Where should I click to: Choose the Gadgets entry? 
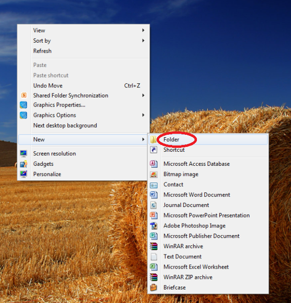(x=83, y=164)
